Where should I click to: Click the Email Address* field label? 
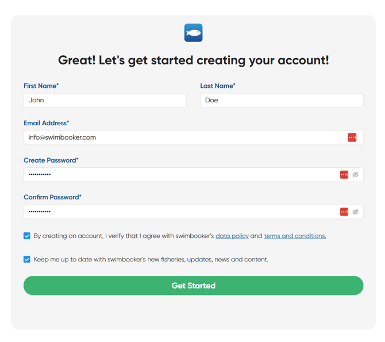[46, 123]
